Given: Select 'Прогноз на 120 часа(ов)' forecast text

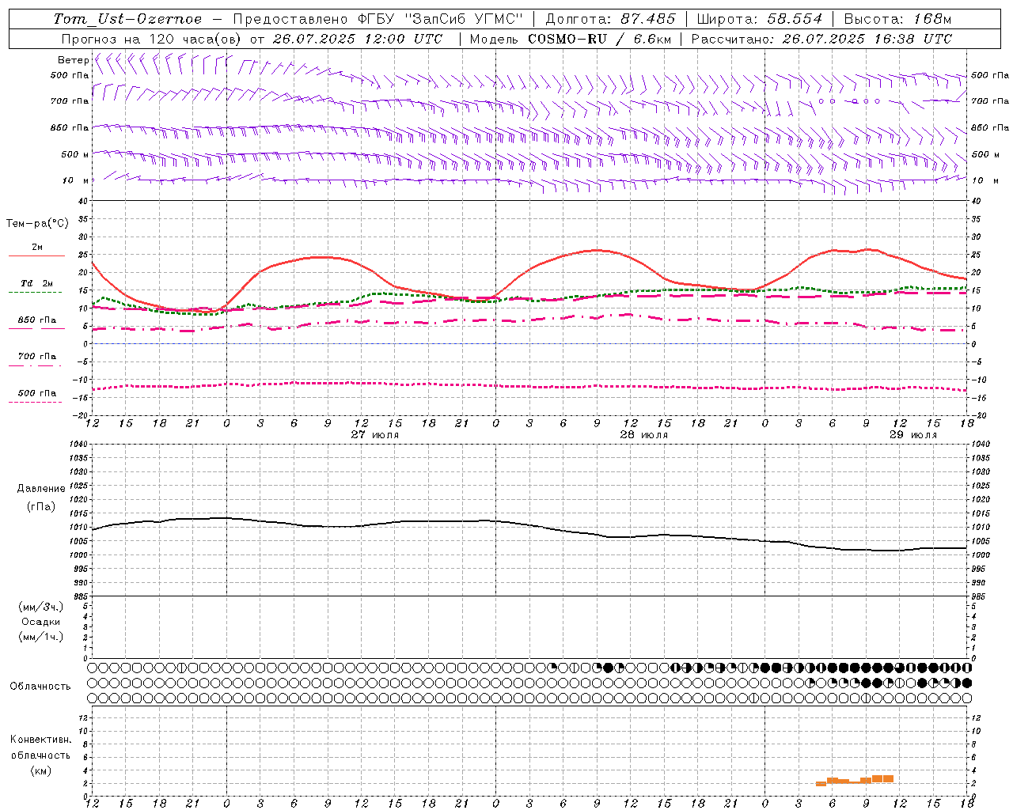Looking at the screenshot, I should [152, 39].
